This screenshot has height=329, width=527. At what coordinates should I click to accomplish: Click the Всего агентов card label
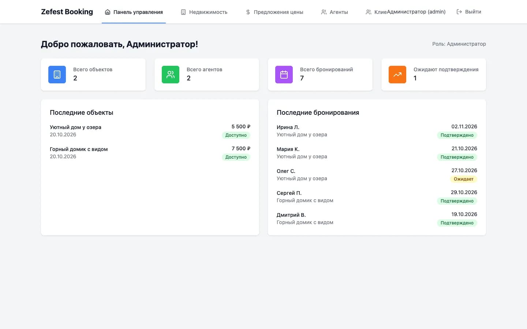[x=204, y=69]
